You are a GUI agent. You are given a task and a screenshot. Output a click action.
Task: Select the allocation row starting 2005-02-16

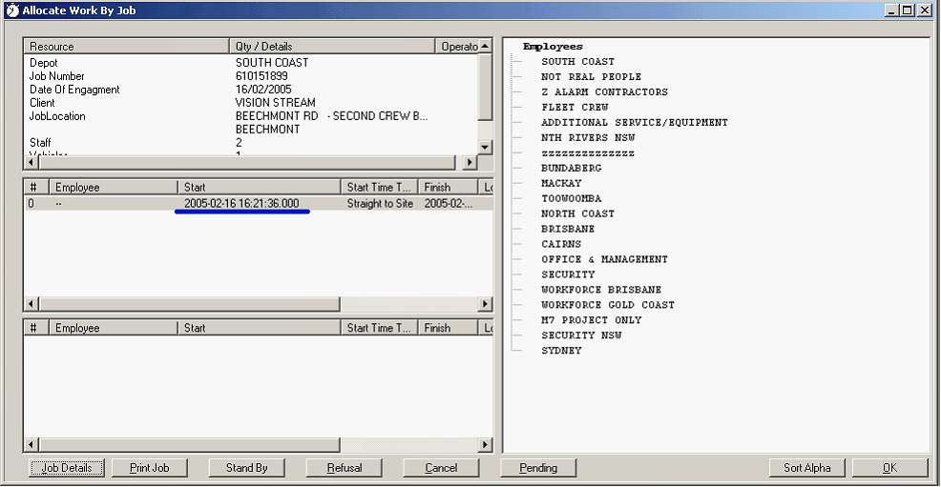[x=241, y=204]
